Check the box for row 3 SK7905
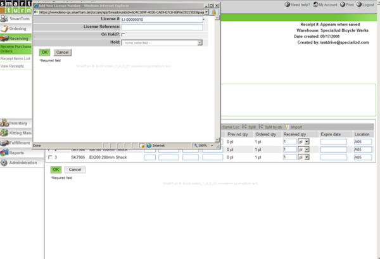Image resolution: width=380 pixels, height=259 pixels. 50,157
